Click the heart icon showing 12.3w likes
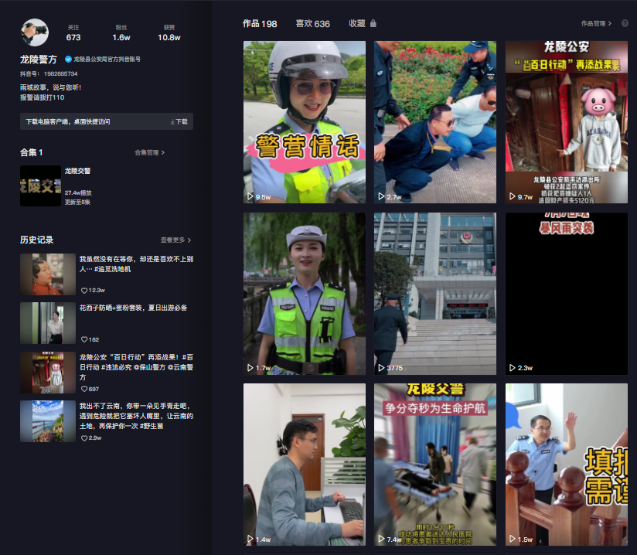This screenshot has height=555, width=637. coord(83,290)
